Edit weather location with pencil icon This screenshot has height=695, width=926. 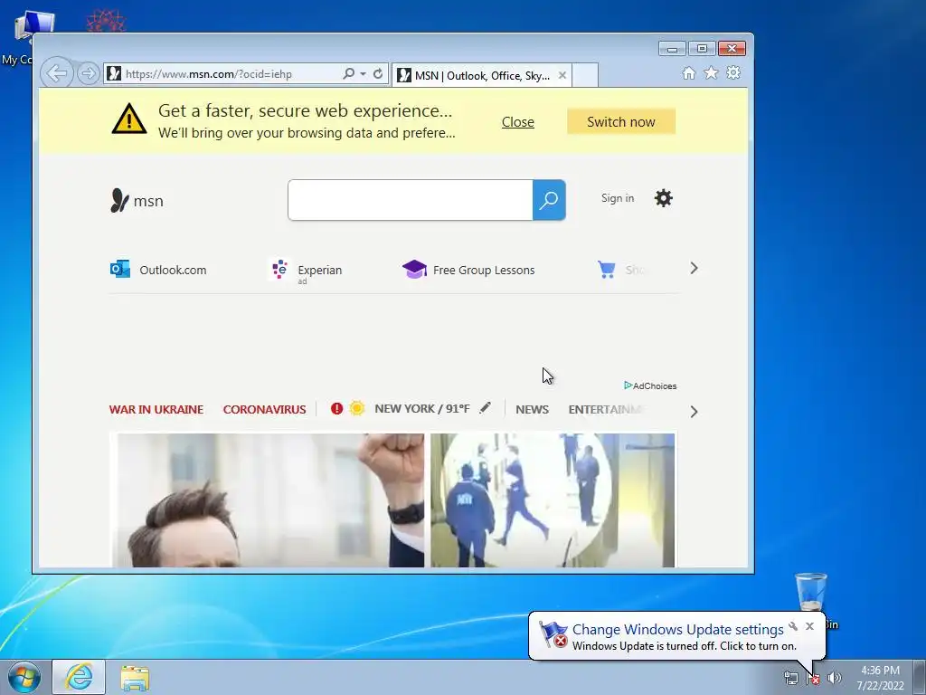click(x=485, y=408)
